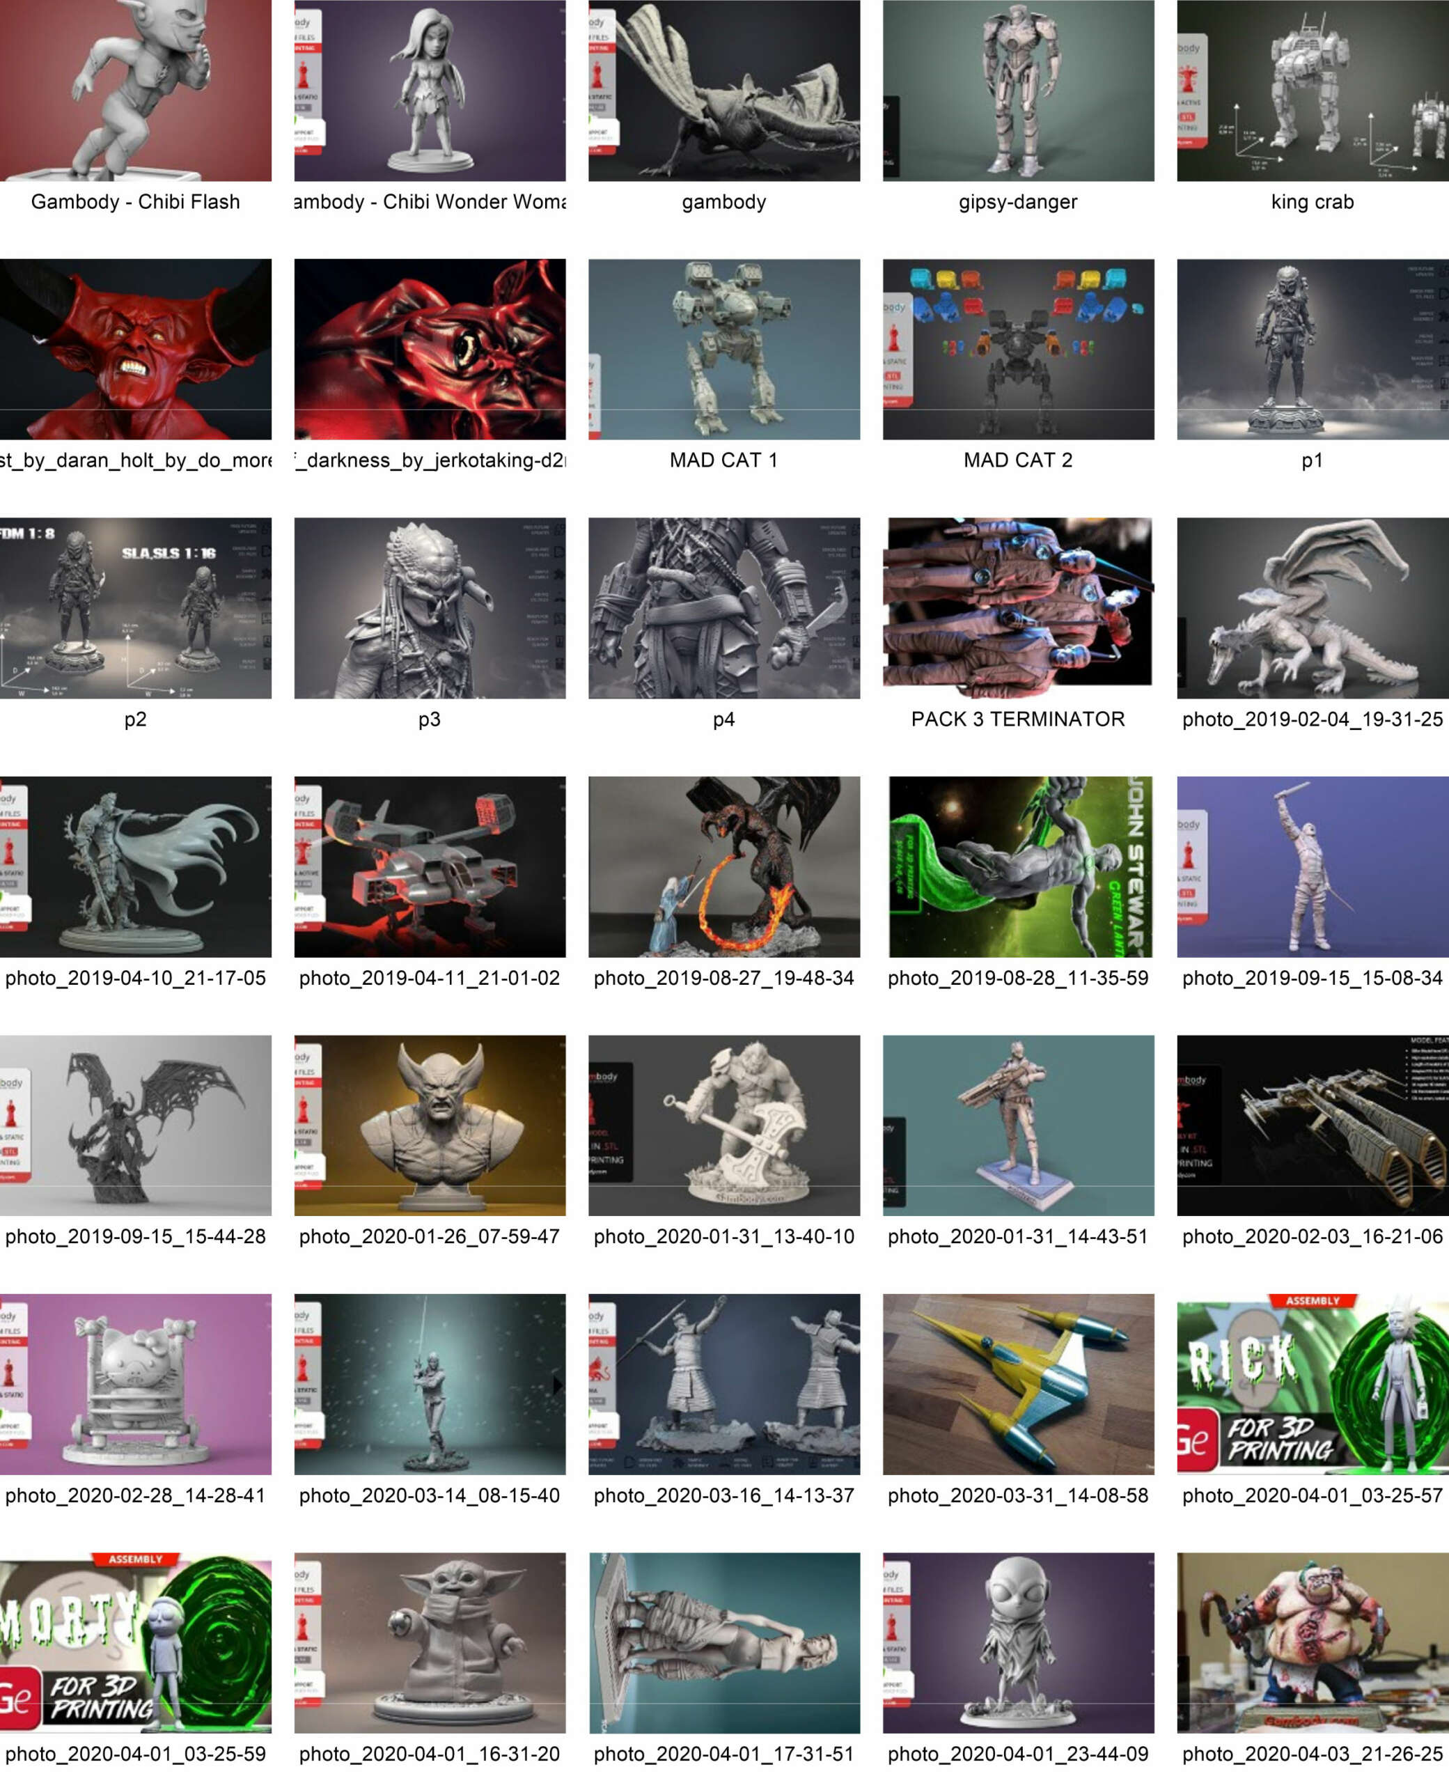Open photo_2020-03-14_08-15-40 snowy figure thumbnail

pyautogui.click(x=430, y=1384)
